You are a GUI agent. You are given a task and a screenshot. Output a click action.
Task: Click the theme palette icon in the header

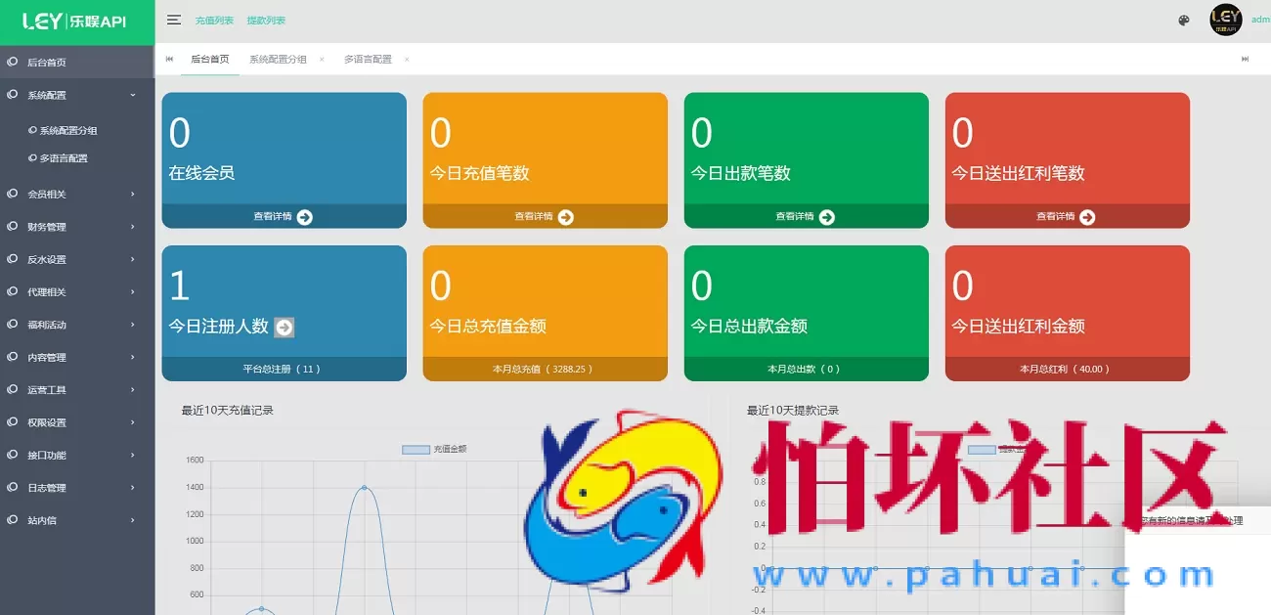tap(1183, 19)
